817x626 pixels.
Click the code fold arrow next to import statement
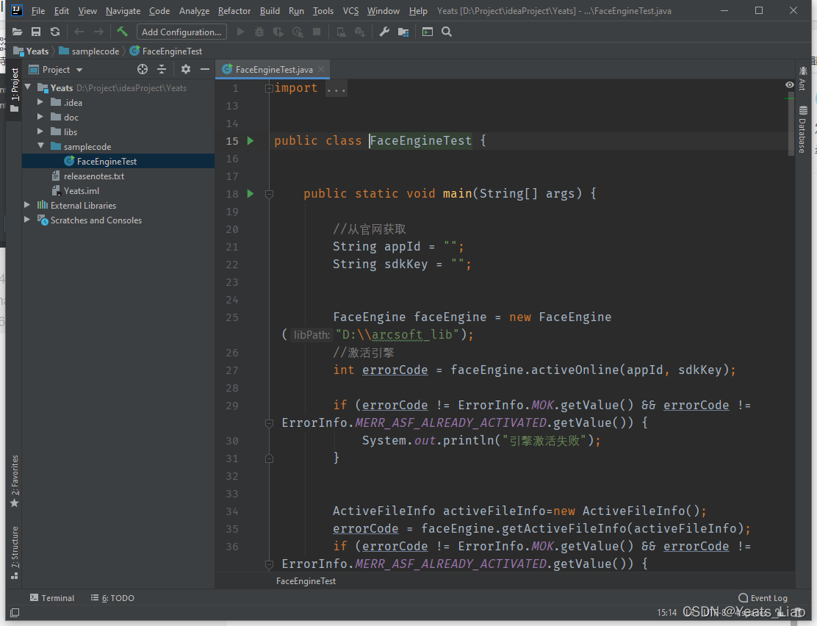point(269,87)
